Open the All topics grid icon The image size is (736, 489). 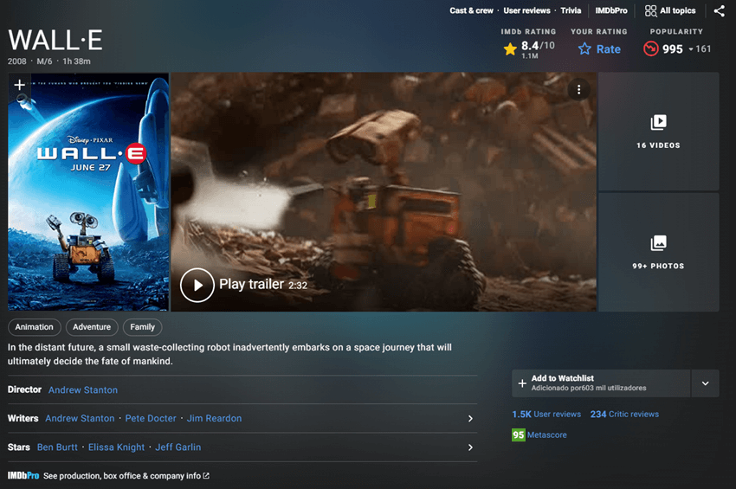coord(650,10)
